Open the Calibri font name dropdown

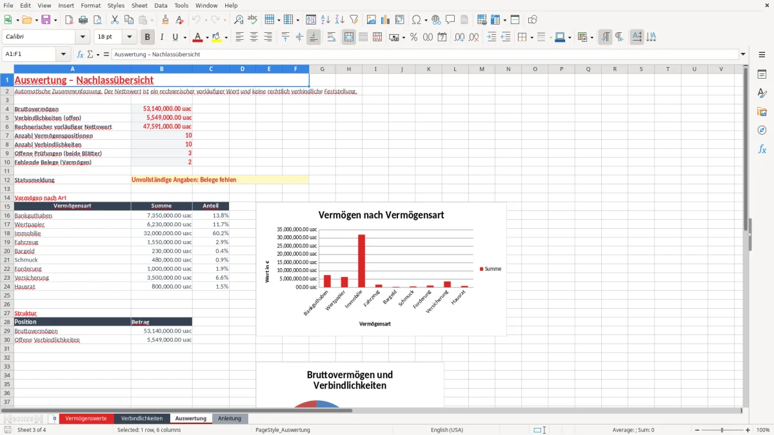click(82, 37)
